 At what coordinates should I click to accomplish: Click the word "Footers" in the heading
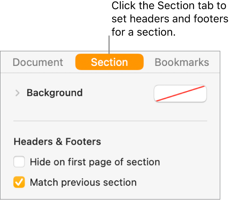tap(83, 142)
